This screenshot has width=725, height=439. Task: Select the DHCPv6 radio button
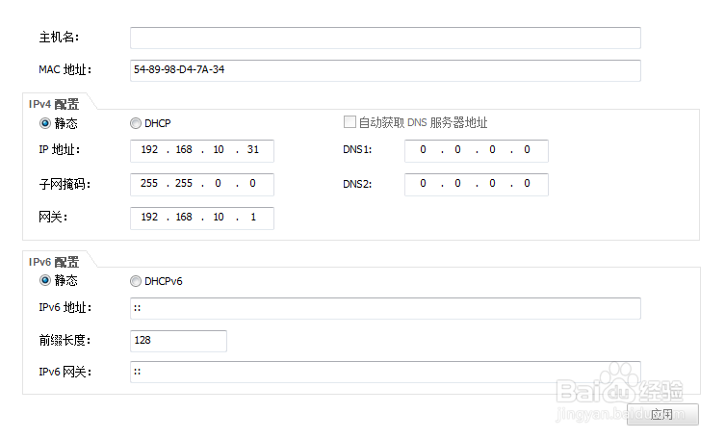(135, 281)
